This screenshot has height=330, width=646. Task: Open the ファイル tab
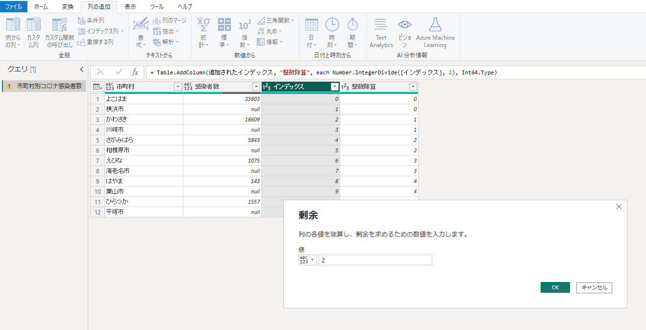(14, 7)
